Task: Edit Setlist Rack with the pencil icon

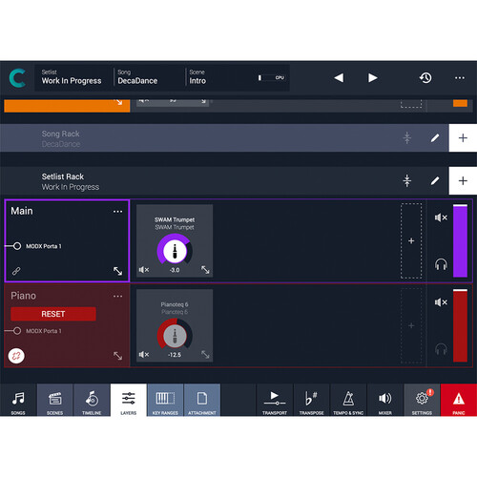Action: pos(435,181)
